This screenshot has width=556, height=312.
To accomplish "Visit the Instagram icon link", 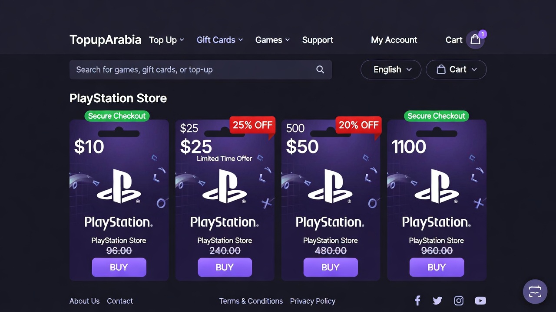I will pos(459,301).
